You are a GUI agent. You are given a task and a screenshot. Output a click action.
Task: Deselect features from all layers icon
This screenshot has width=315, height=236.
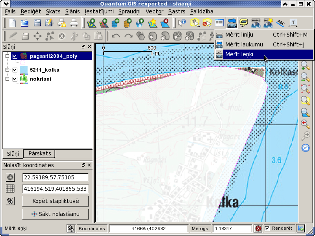point(207,23)
